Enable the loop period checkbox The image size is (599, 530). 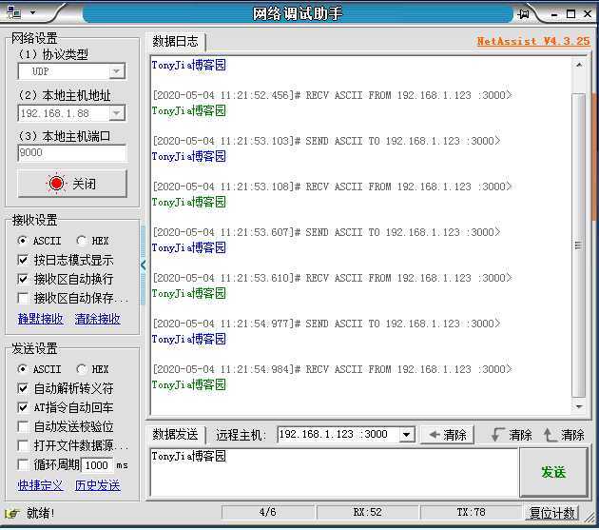pos(23,464)
